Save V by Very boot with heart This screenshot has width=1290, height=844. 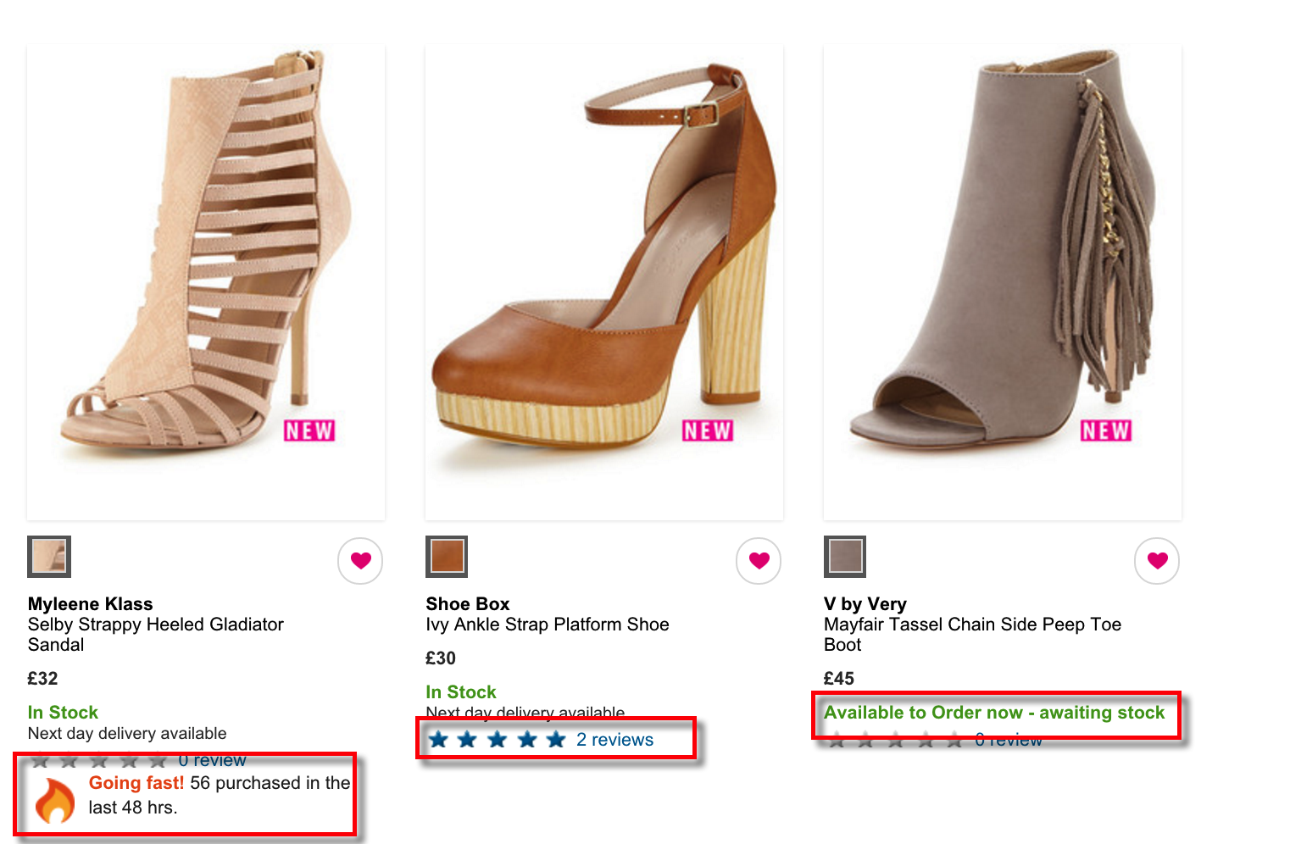(x=1157, y=560)
